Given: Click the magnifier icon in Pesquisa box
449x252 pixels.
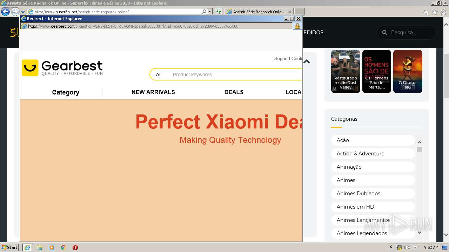Looking at the screenshot, I should point(384,32).
